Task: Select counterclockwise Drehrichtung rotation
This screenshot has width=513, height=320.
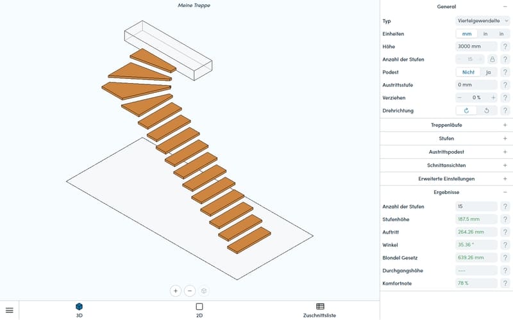Action: point(487,111)
